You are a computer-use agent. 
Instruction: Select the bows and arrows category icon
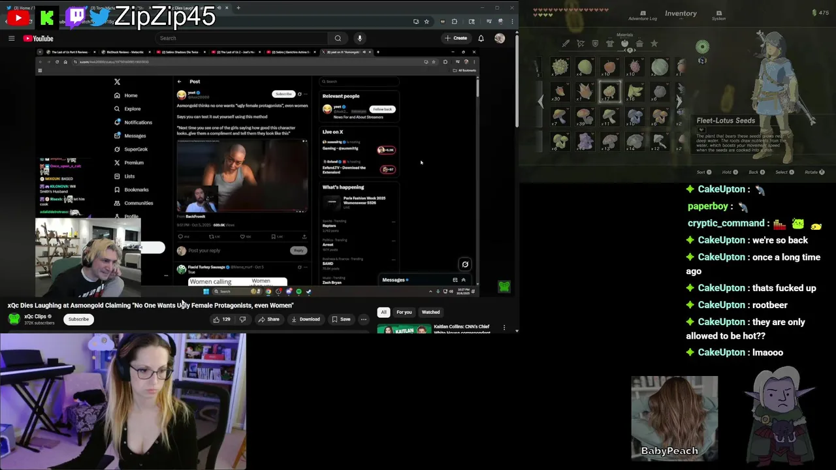click(580, 44)
